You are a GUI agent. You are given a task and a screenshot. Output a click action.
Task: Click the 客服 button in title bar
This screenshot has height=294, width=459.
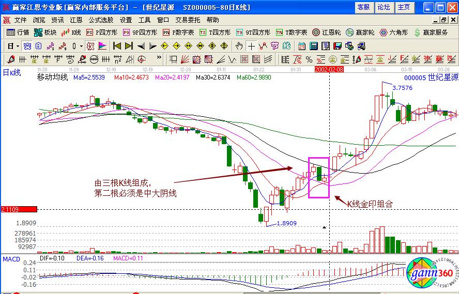coord(363,7)
